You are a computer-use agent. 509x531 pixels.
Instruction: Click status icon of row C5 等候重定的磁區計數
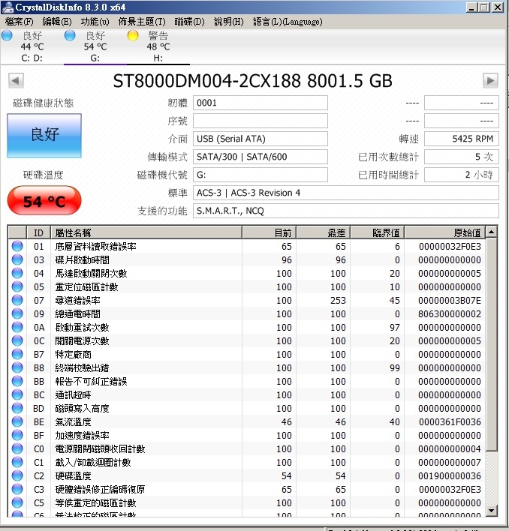point(17,503)
